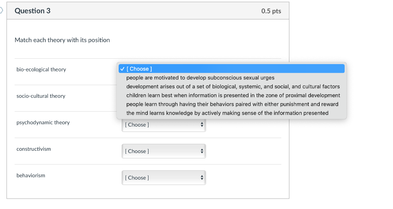Pick the "biological, systemic, and social, and cultural factors" option
This screenshot has width=393, height=209.
(x=233, y=87)
